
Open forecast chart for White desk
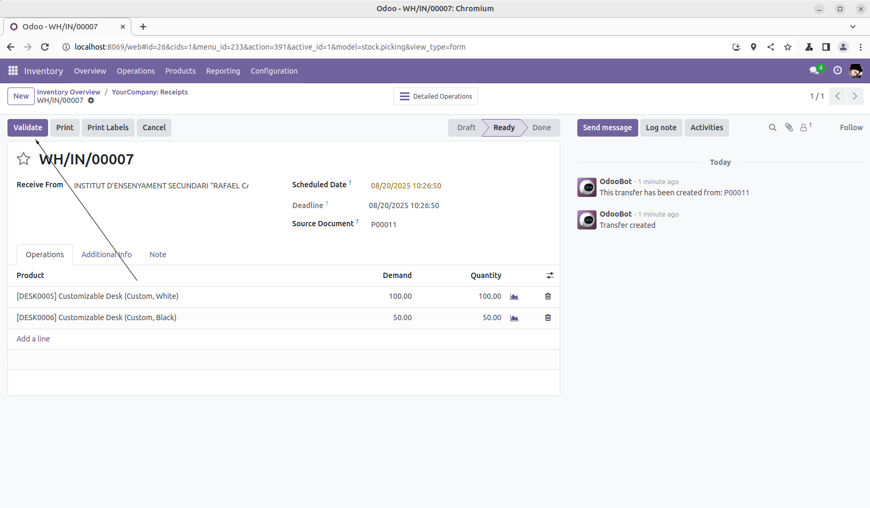click(x=514, y=297)
